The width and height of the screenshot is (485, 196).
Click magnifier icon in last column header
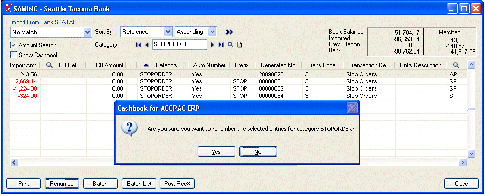tap(456, 65)
